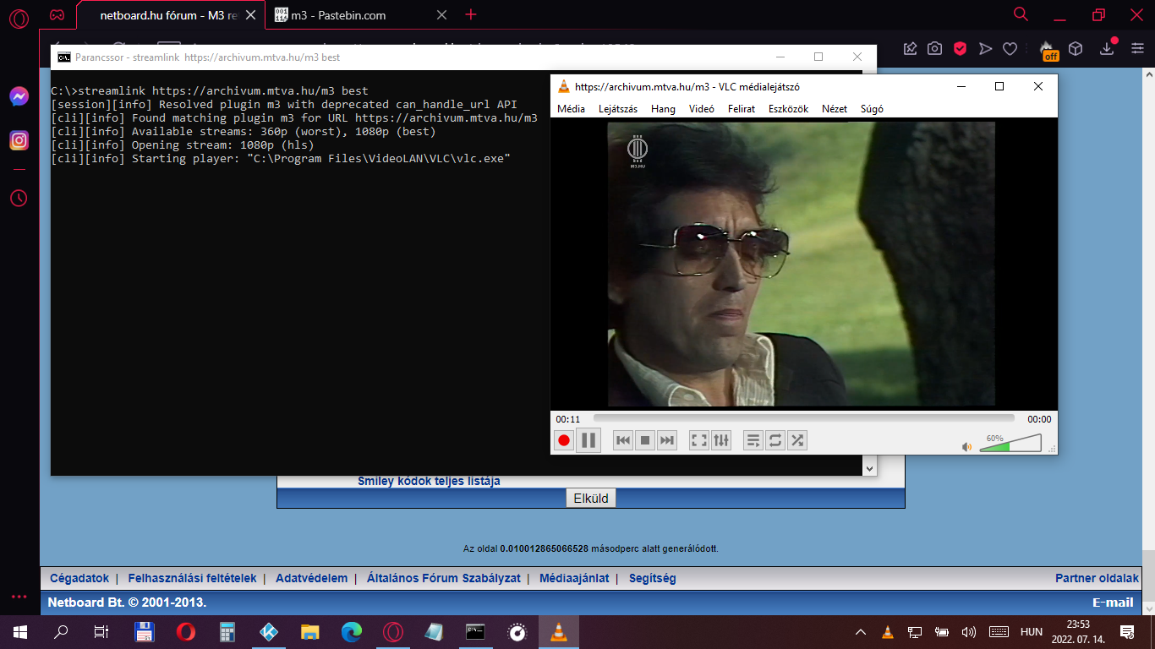The height and width of the screenshot is (649, 1155).
Task: Open the Windows notification center
Action: coord(1126,631)
